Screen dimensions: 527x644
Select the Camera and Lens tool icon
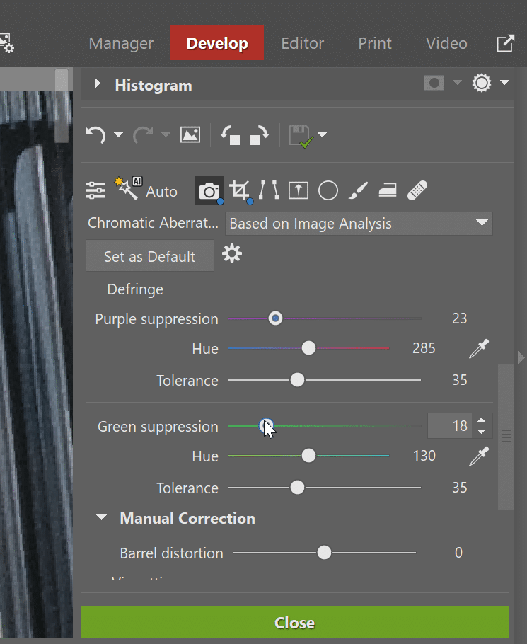pos(209,190)
